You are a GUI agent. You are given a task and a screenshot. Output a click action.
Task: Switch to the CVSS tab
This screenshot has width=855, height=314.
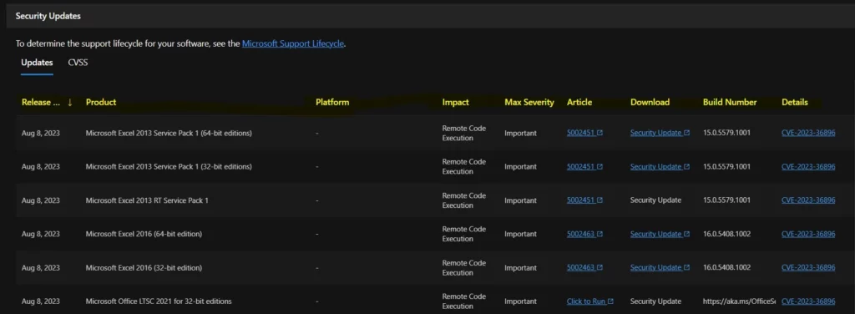coord(78,62)
